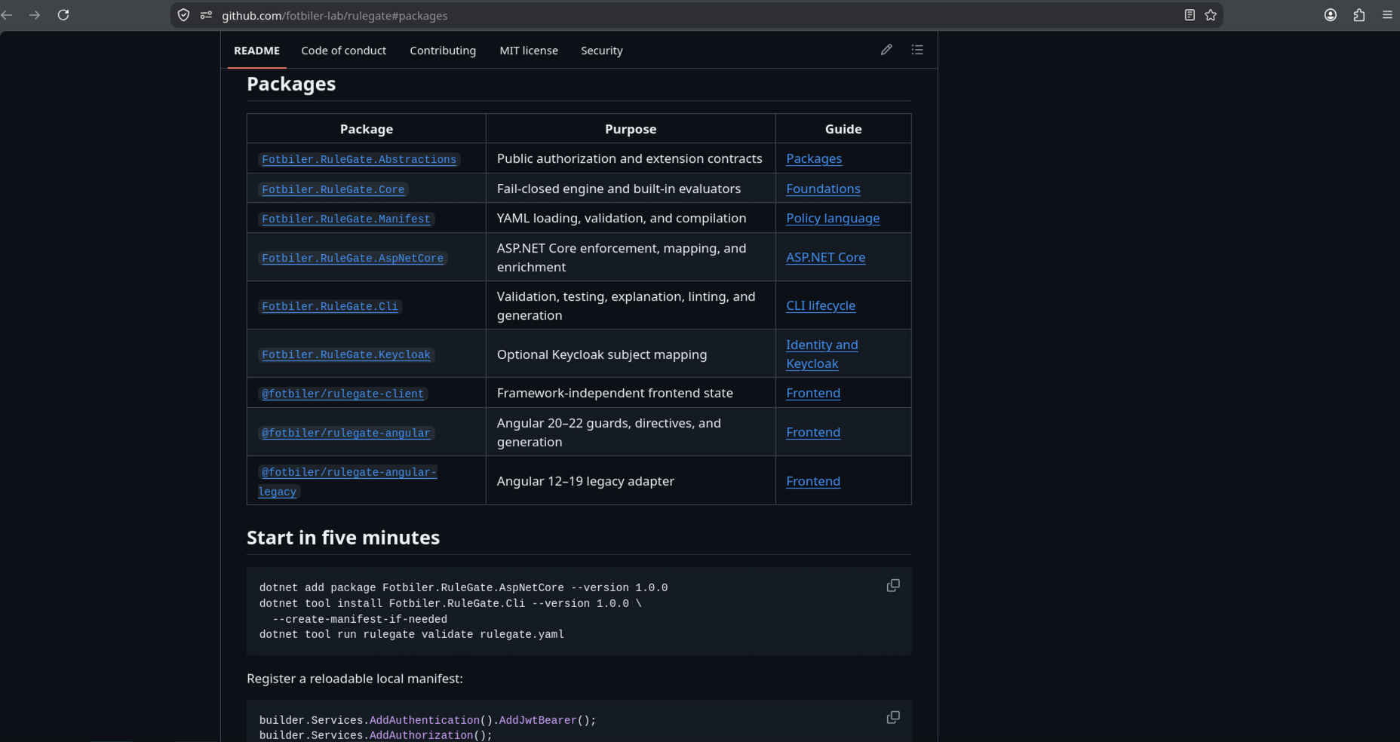Click the Start in five minutes heading
This screenshot has width=1400, height=742.
pyautogui.click(x=343, y=538)
